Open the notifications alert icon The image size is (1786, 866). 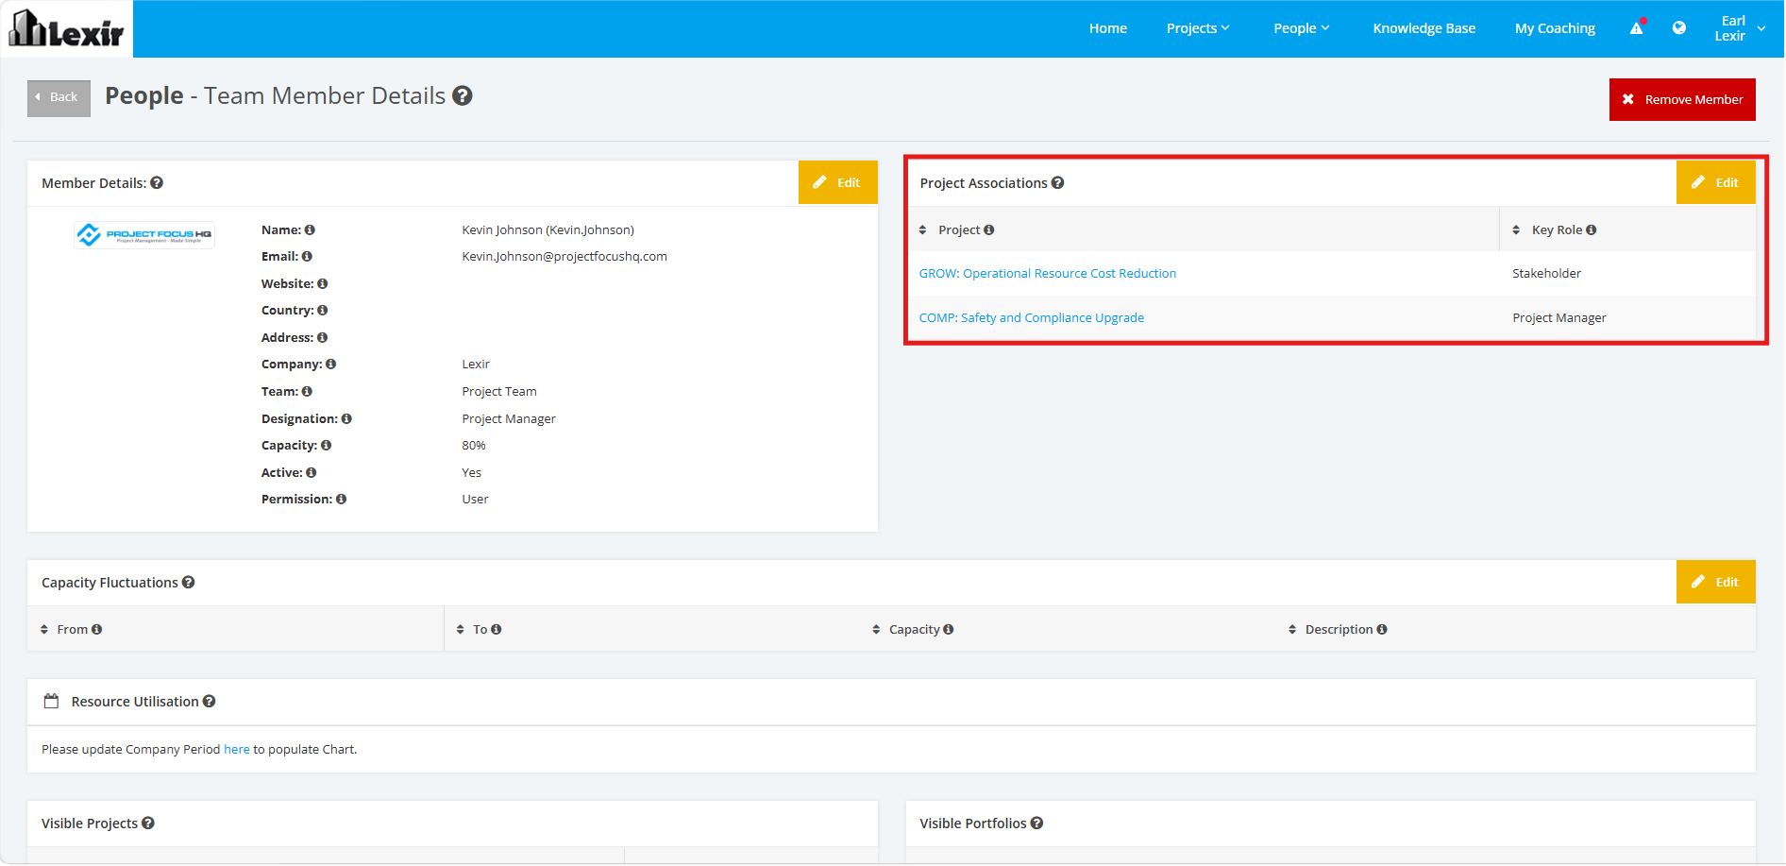(1638, 27)
